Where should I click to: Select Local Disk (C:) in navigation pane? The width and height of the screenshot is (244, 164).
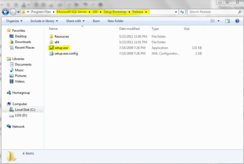tap(25, 110)
